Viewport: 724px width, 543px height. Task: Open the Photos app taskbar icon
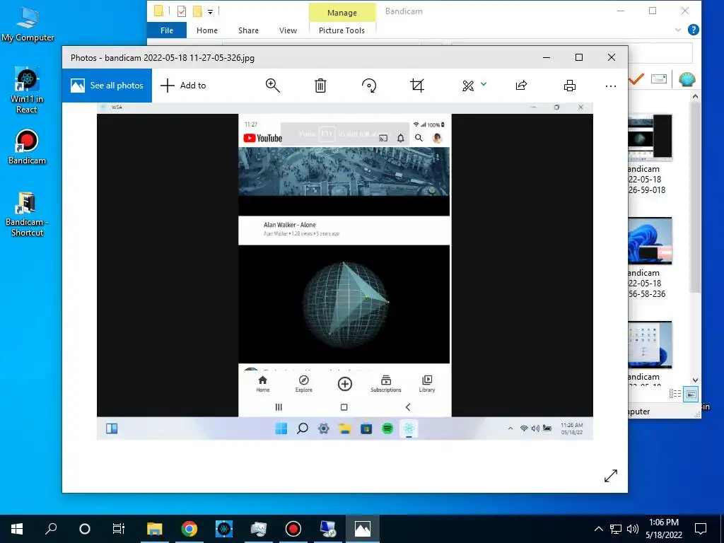[363, 529]
